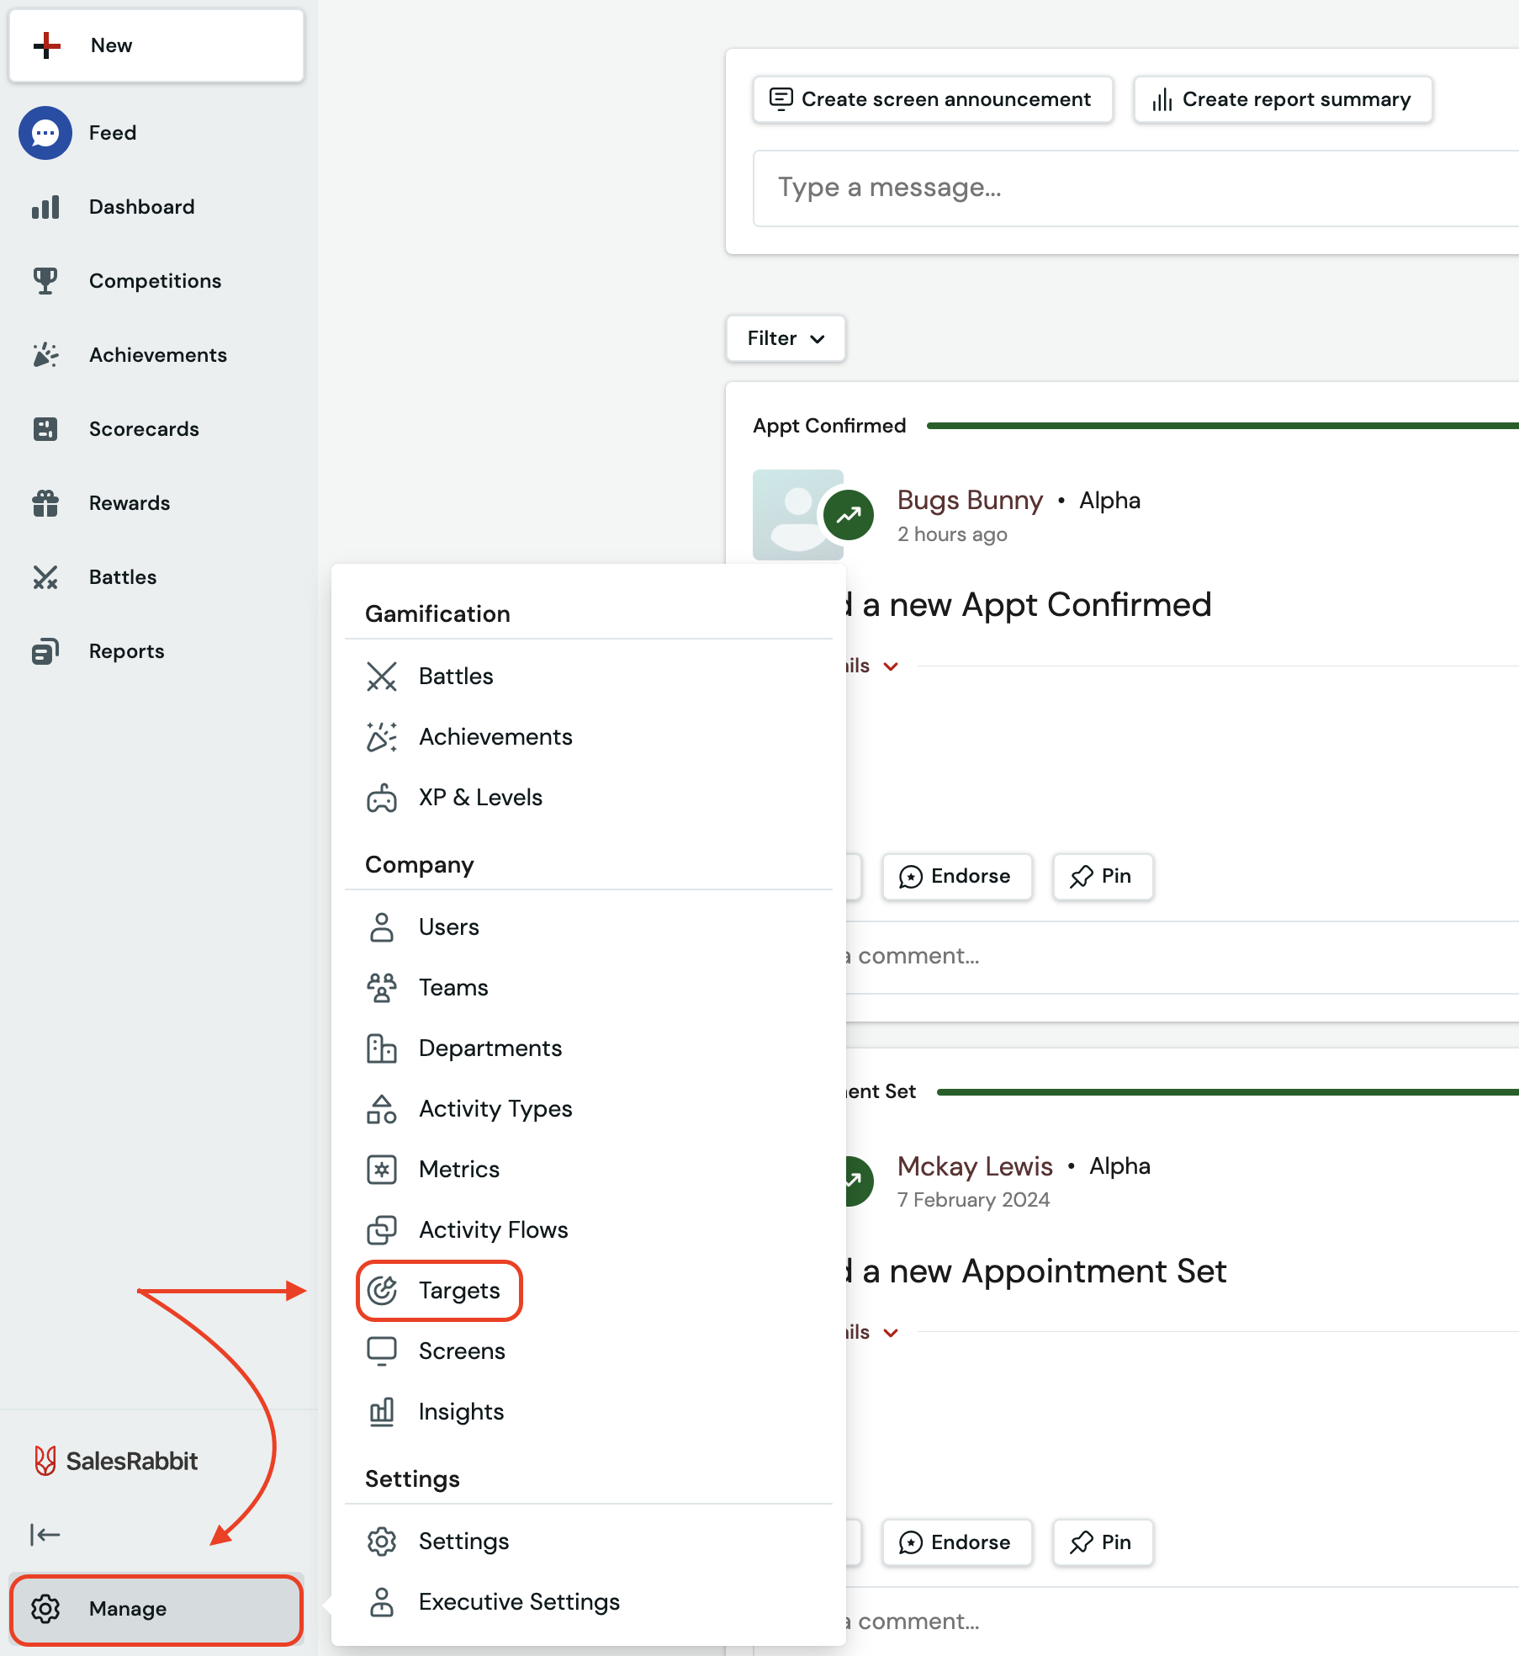
Task: Click the Alpha team label beside Bugs Bunny
Action: 1110,501
